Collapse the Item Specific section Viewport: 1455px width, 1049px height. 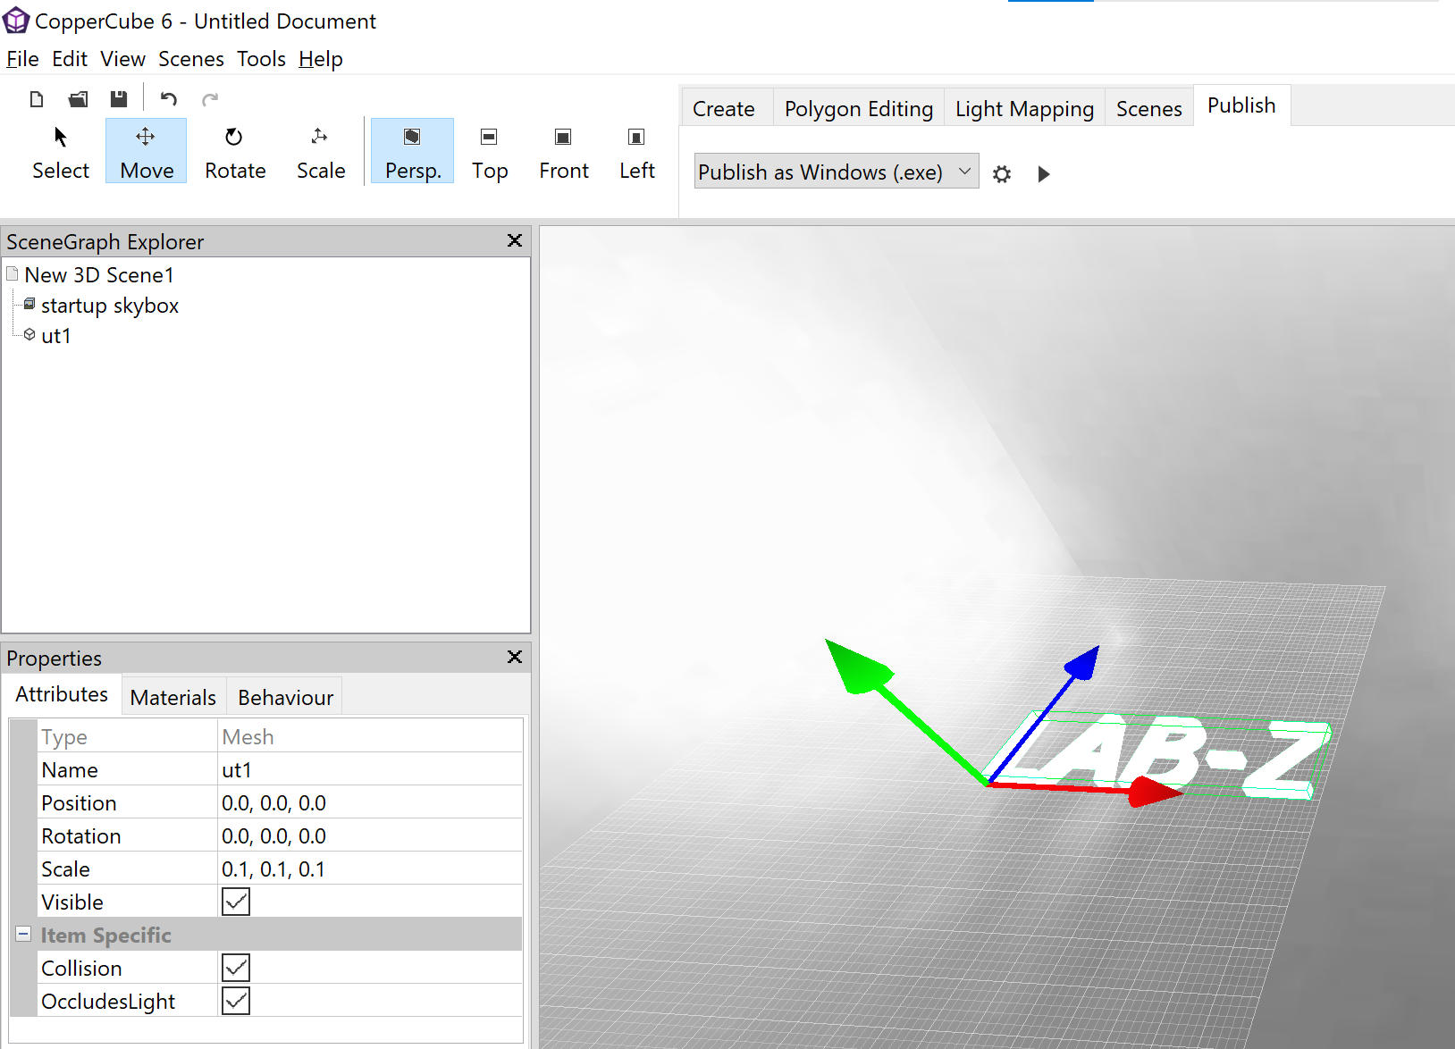click(23, 934)
